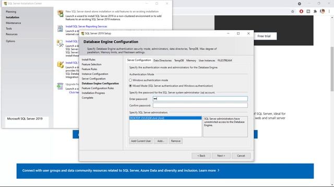Click Feature Selection step in setup sidebar
334x187 pixels.
[92, 64]
